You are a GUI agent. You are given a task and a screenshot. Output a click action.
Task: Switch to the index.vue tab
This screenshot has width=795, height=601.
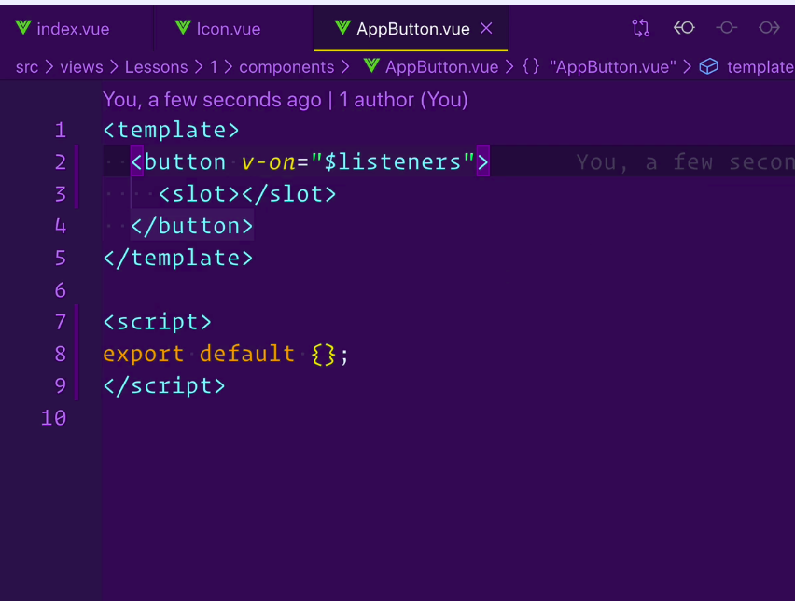point(73,29)
